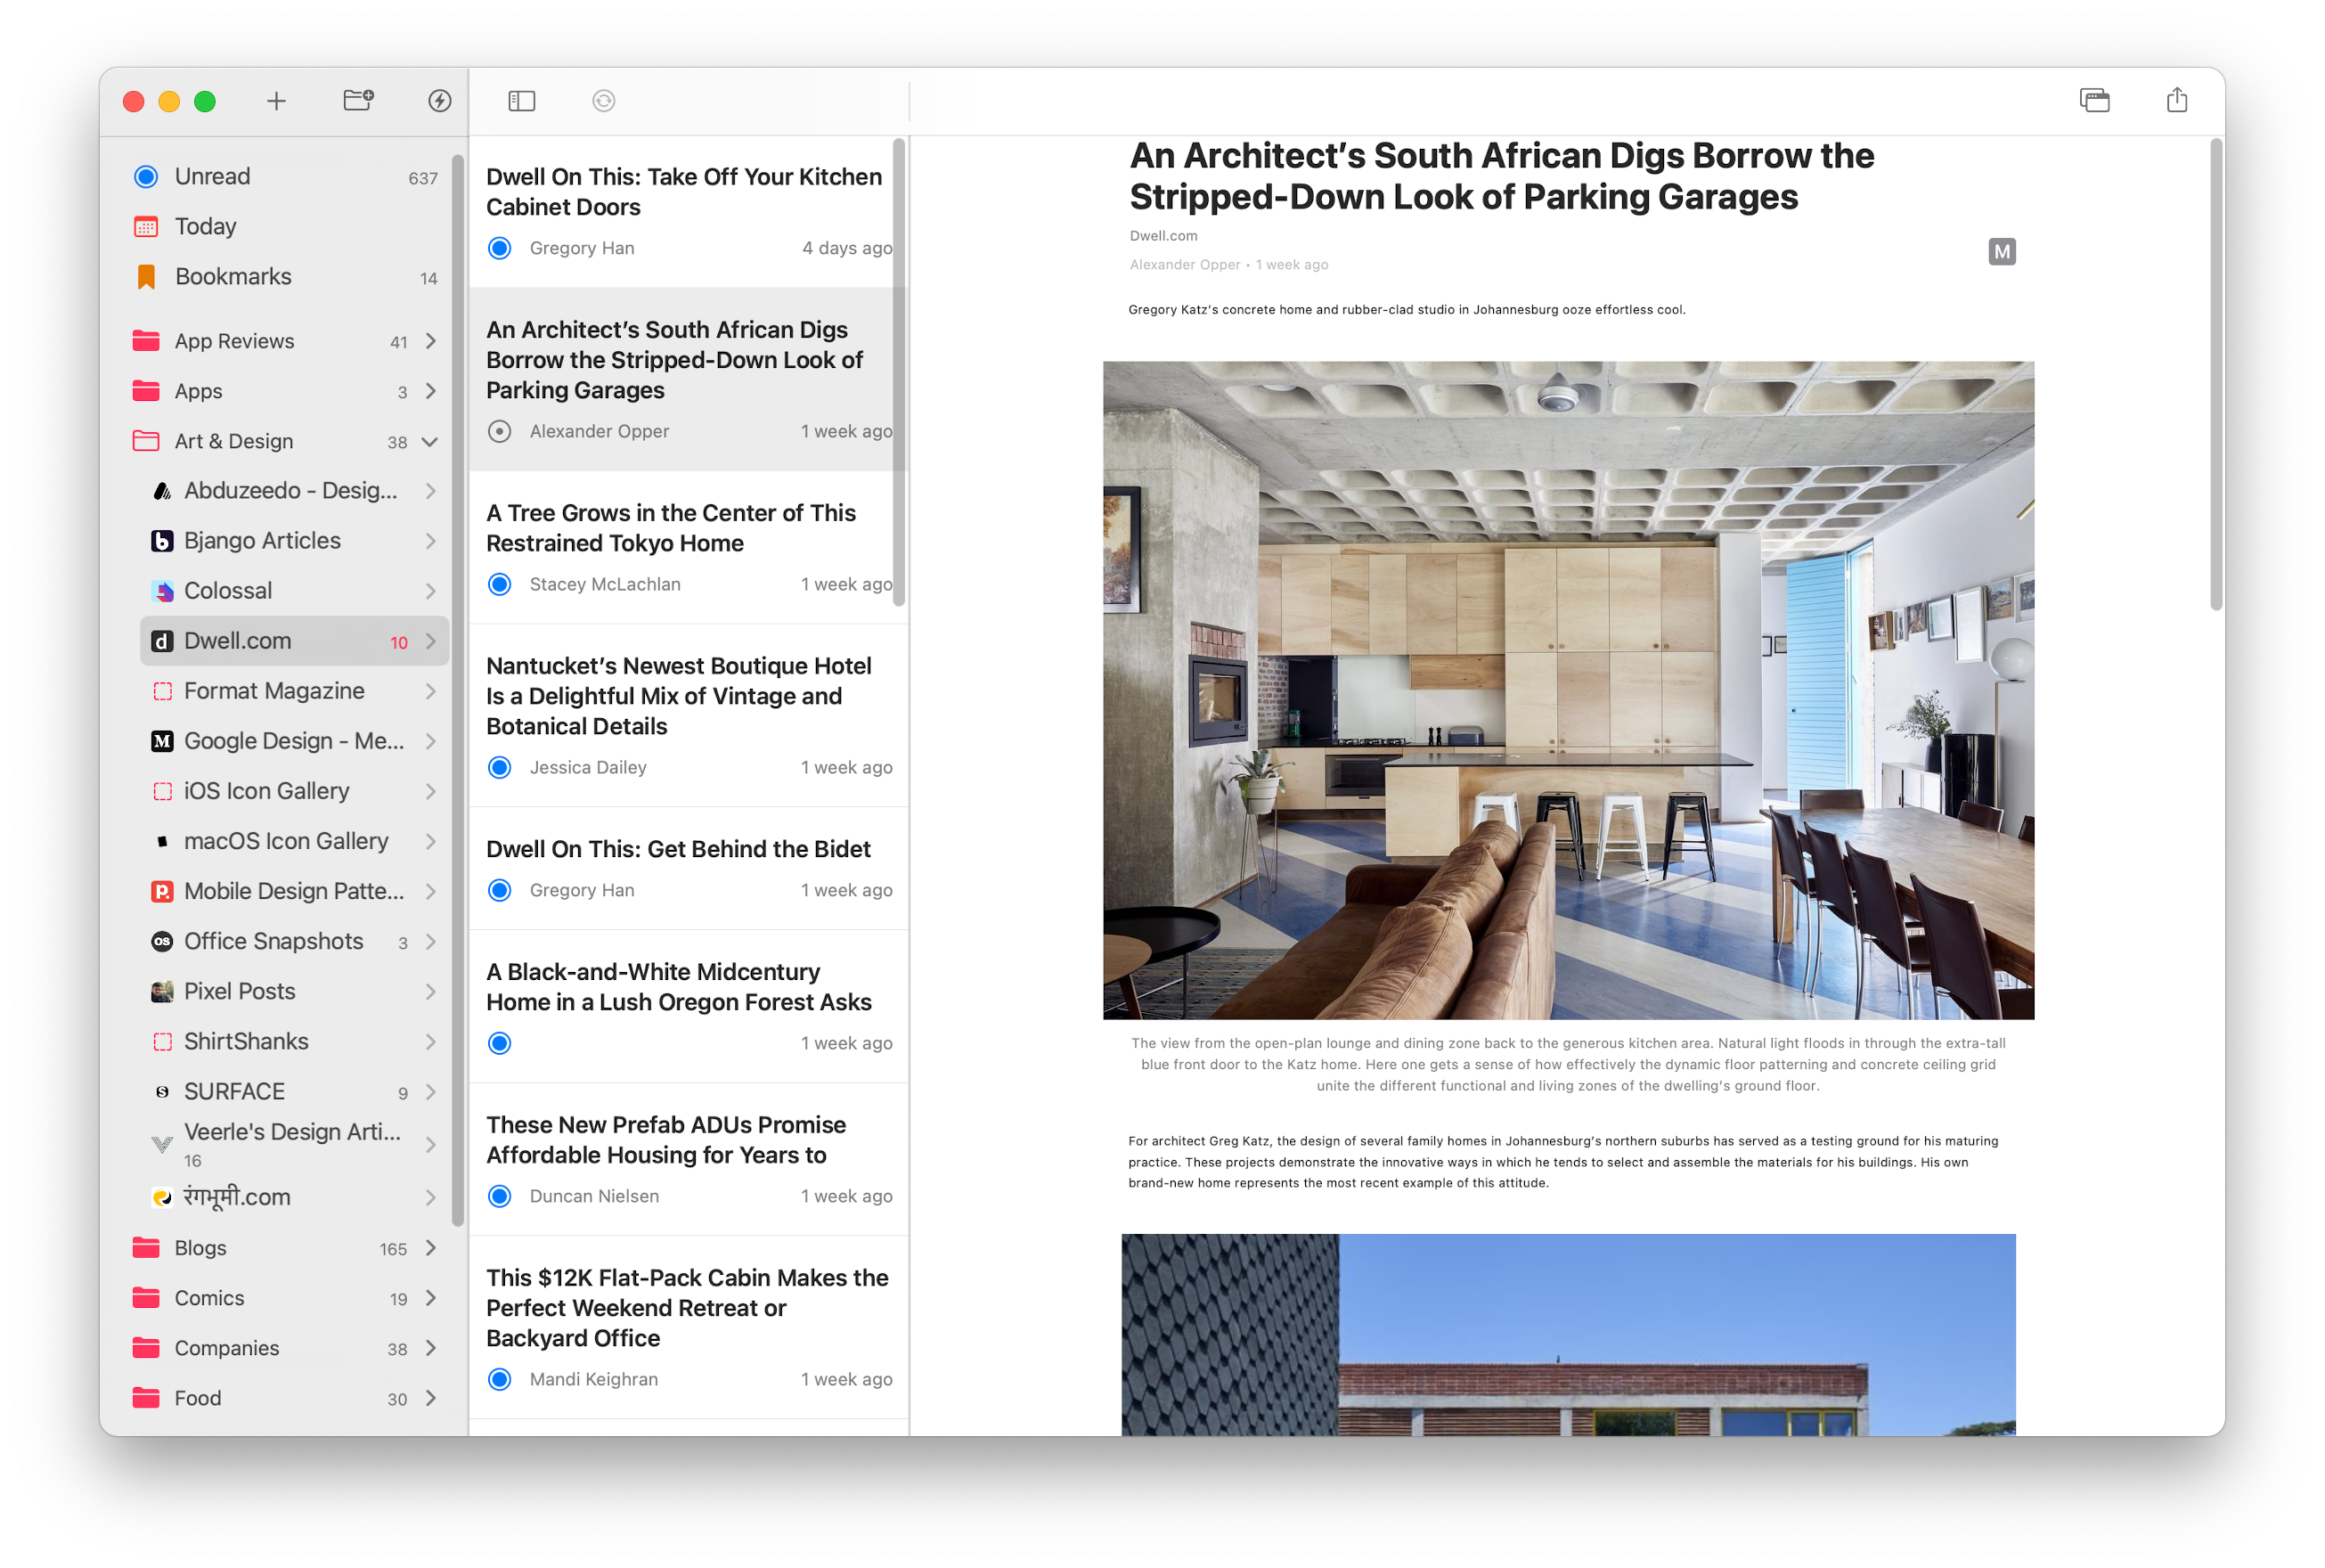
Task: Open These New Prefab ADUs article
Action: [688, 1159]
